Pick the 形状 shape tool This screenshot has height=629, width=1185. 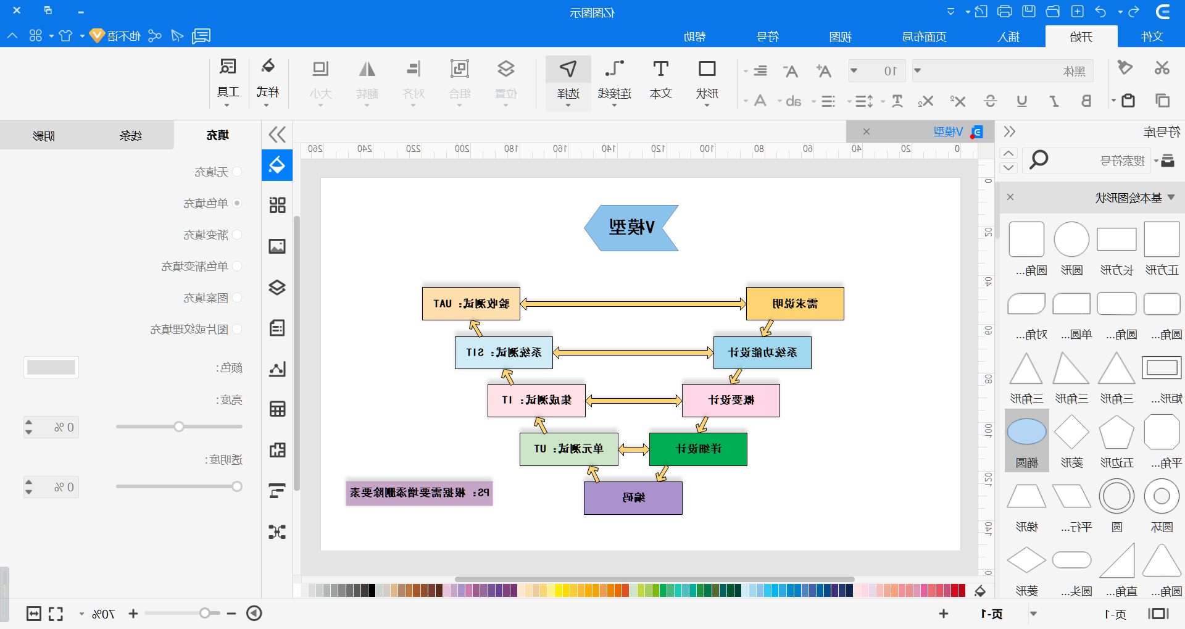[x=707, y=82]
